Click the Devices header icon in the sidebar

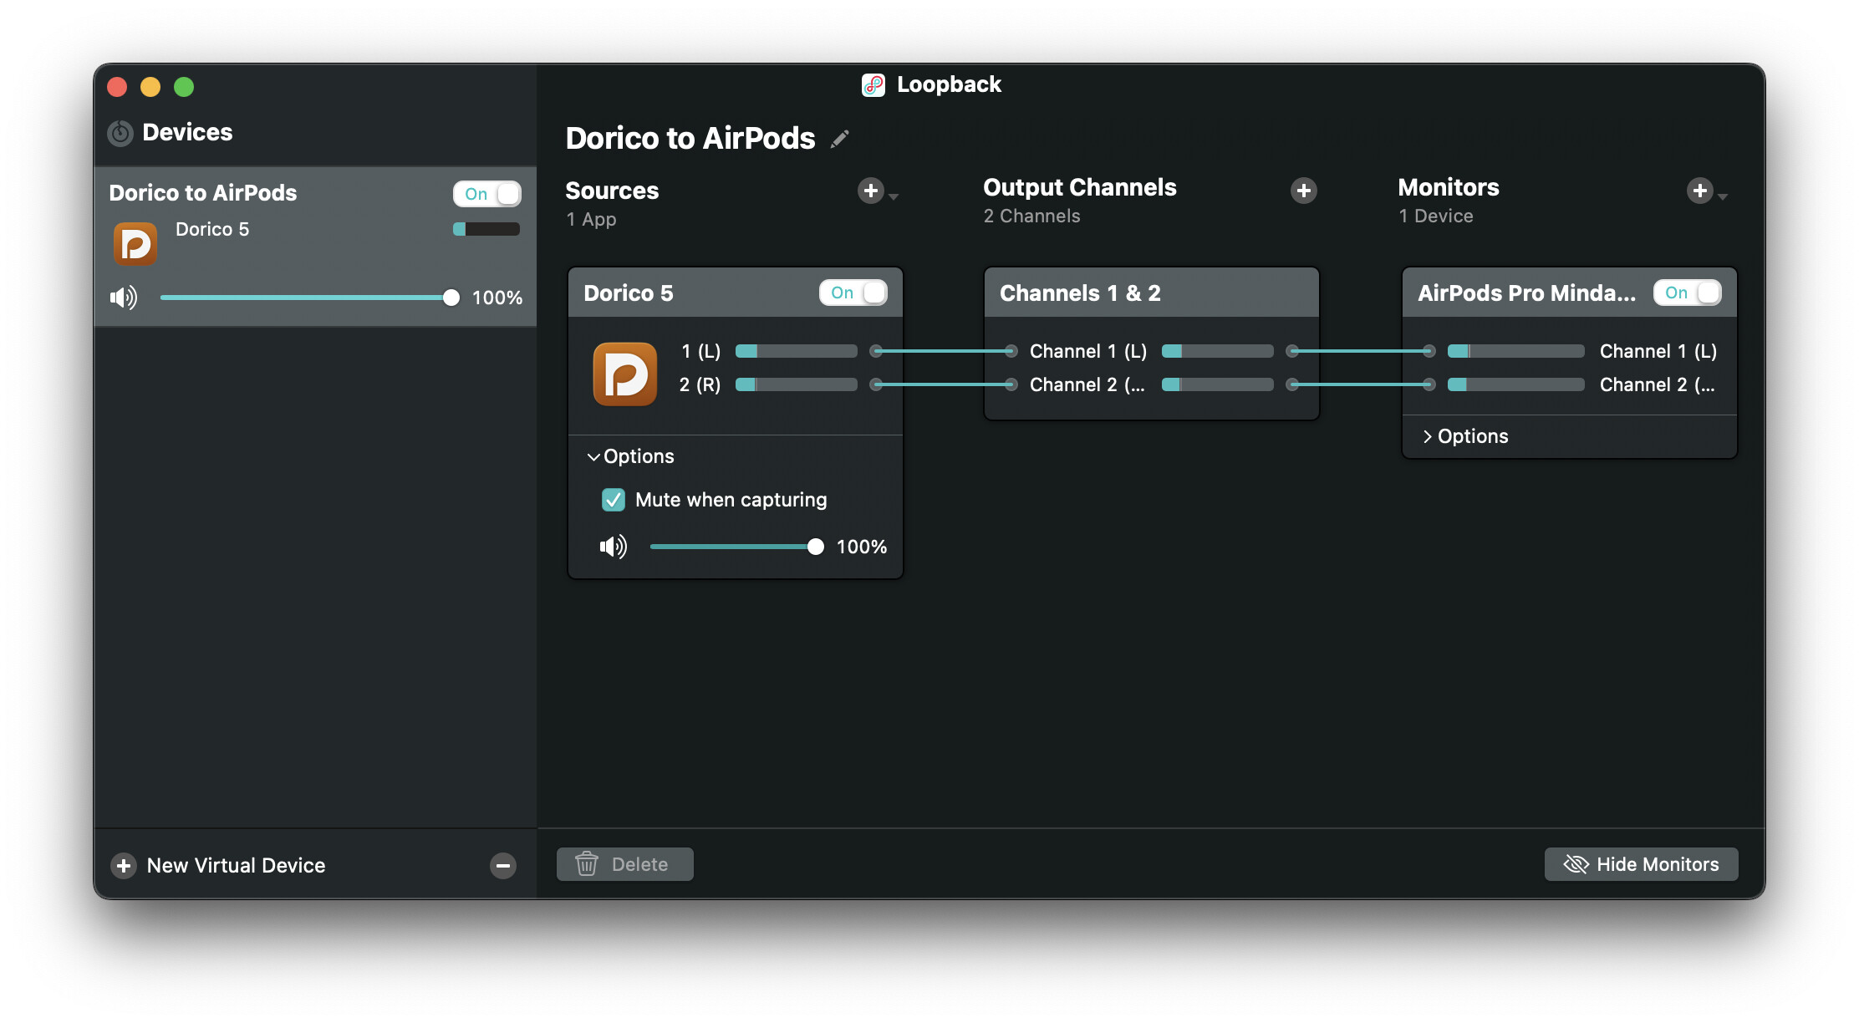(x=120, y=133)
